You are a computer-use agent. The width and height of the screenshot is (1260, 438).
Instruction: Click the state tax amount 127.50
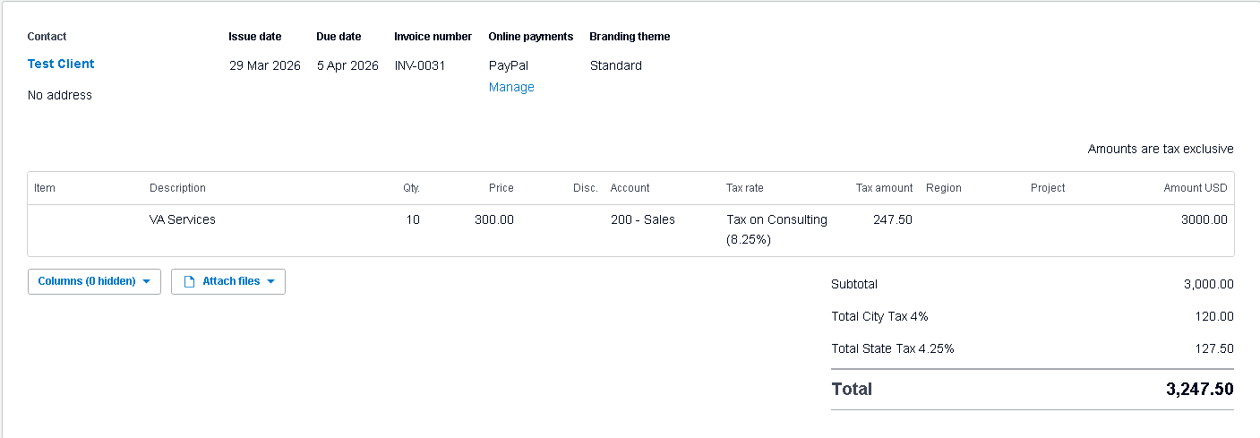[x=1215, y=348]
